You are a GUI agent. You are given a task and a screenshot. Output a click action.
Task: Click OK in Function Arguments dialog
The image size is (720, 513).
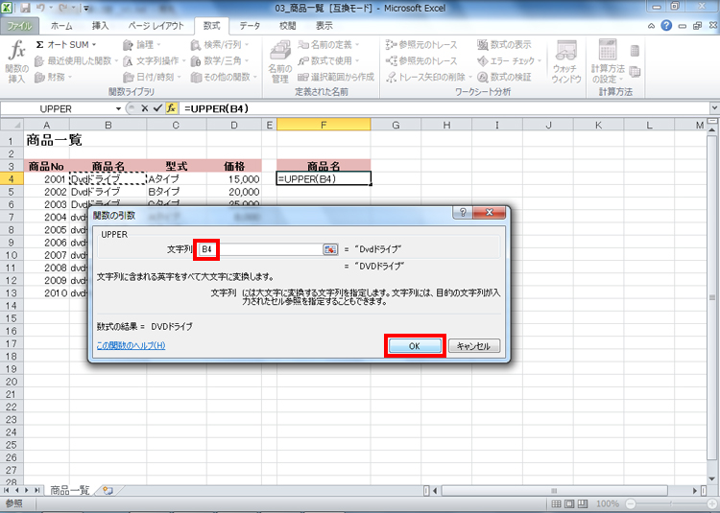[415, 346]
